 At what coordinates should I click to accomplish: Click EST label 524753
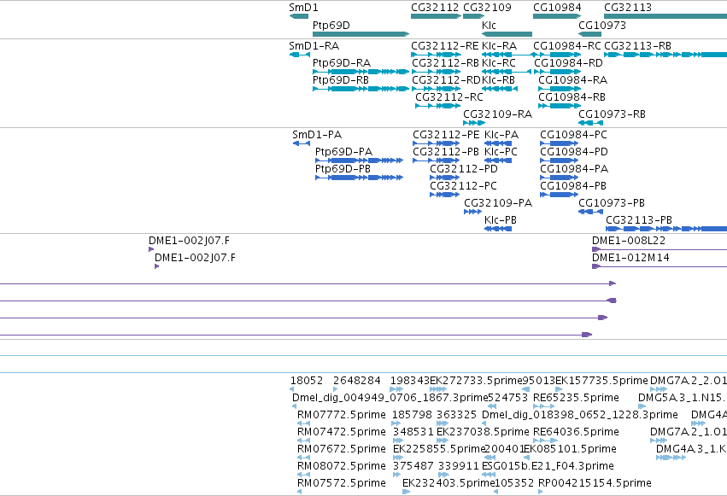[507, 398]
